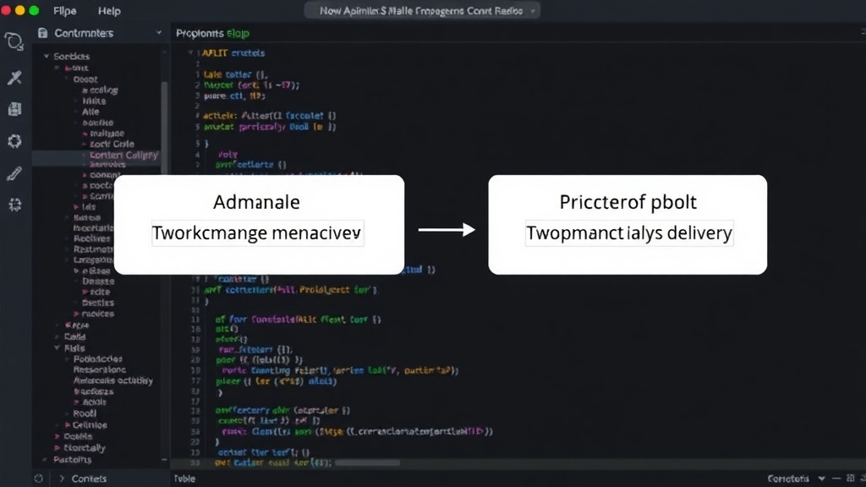
Task: Open the chip extensions icon in activity bar
Action: coord(15,205)
